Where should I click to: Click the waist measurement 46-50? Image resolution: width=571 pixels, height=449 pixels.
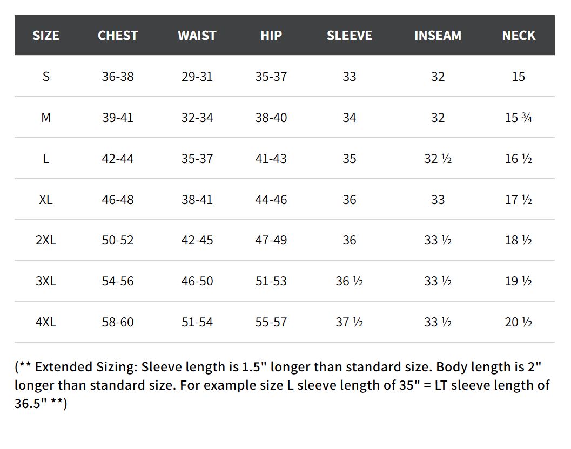point(197,281)
